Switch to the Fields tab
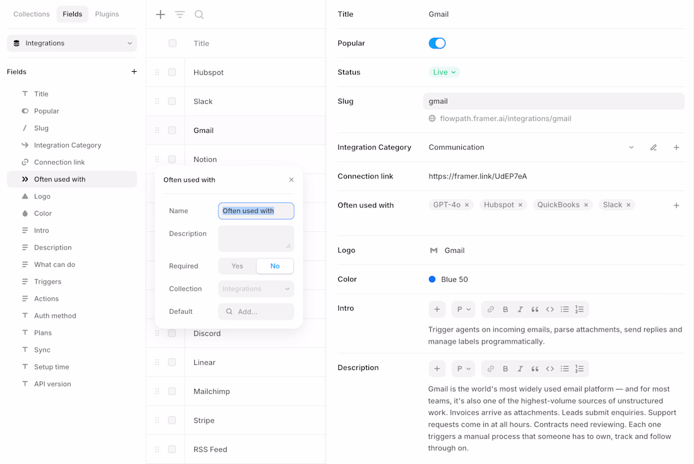This screenshot has height=464, width=694. [72, 14]
